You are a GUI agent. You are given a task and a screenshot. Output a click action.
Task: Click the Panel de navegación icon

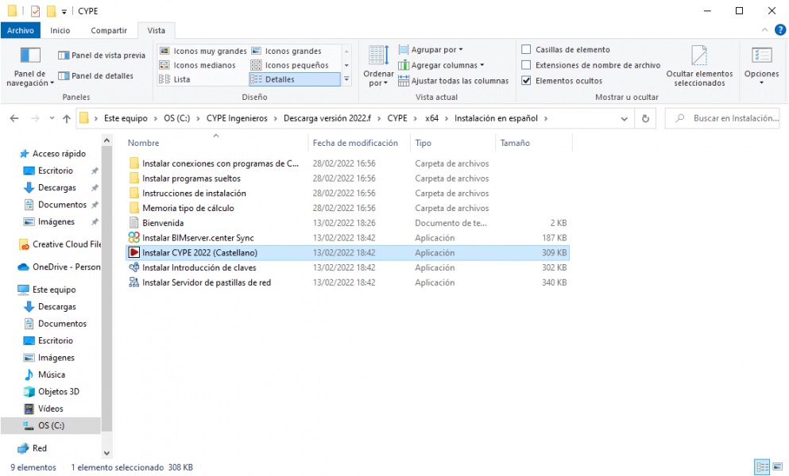point(30,56)
